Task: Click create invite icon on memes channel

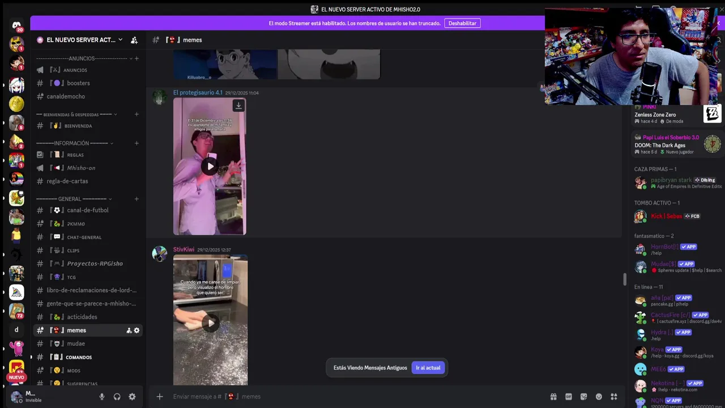Action: point(129,330)
